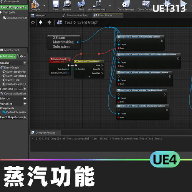This screenshot has height=192, width=192.
Task: Open the Compile options dropdown arrow
Action: pyautogui.click(x=44, y=6)
